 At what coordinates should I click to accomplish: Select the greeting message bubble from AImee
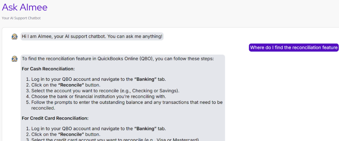92,36
